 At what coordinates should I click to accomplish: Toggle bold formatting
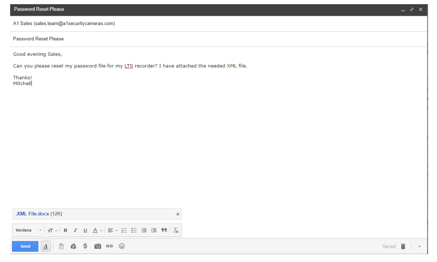(65, 230)
